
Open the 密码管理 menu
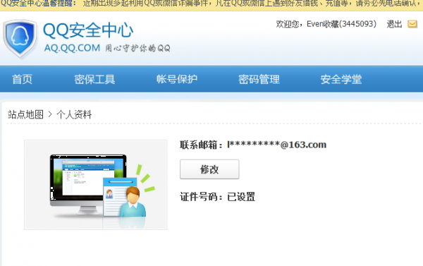pos(259,80)
